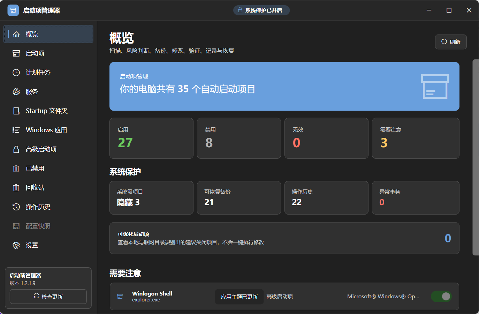Screen dimensions: 479x314
Task: View 操作历史 from sidebar
Action: (48, 207)
